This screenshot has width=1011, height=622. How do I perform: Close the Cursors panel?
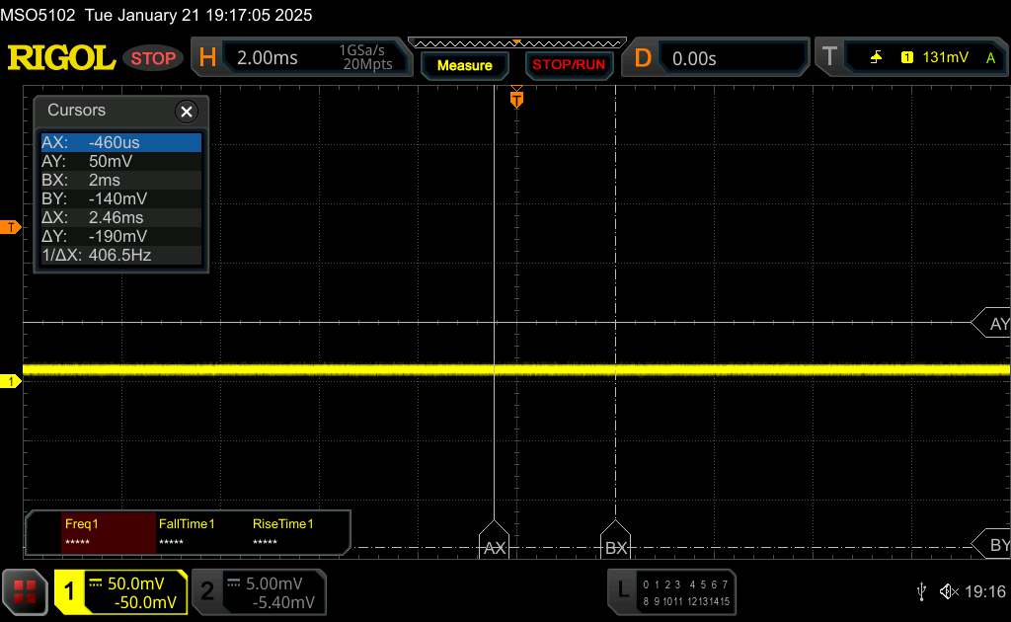pyautogui.click(x=186, y=112)
